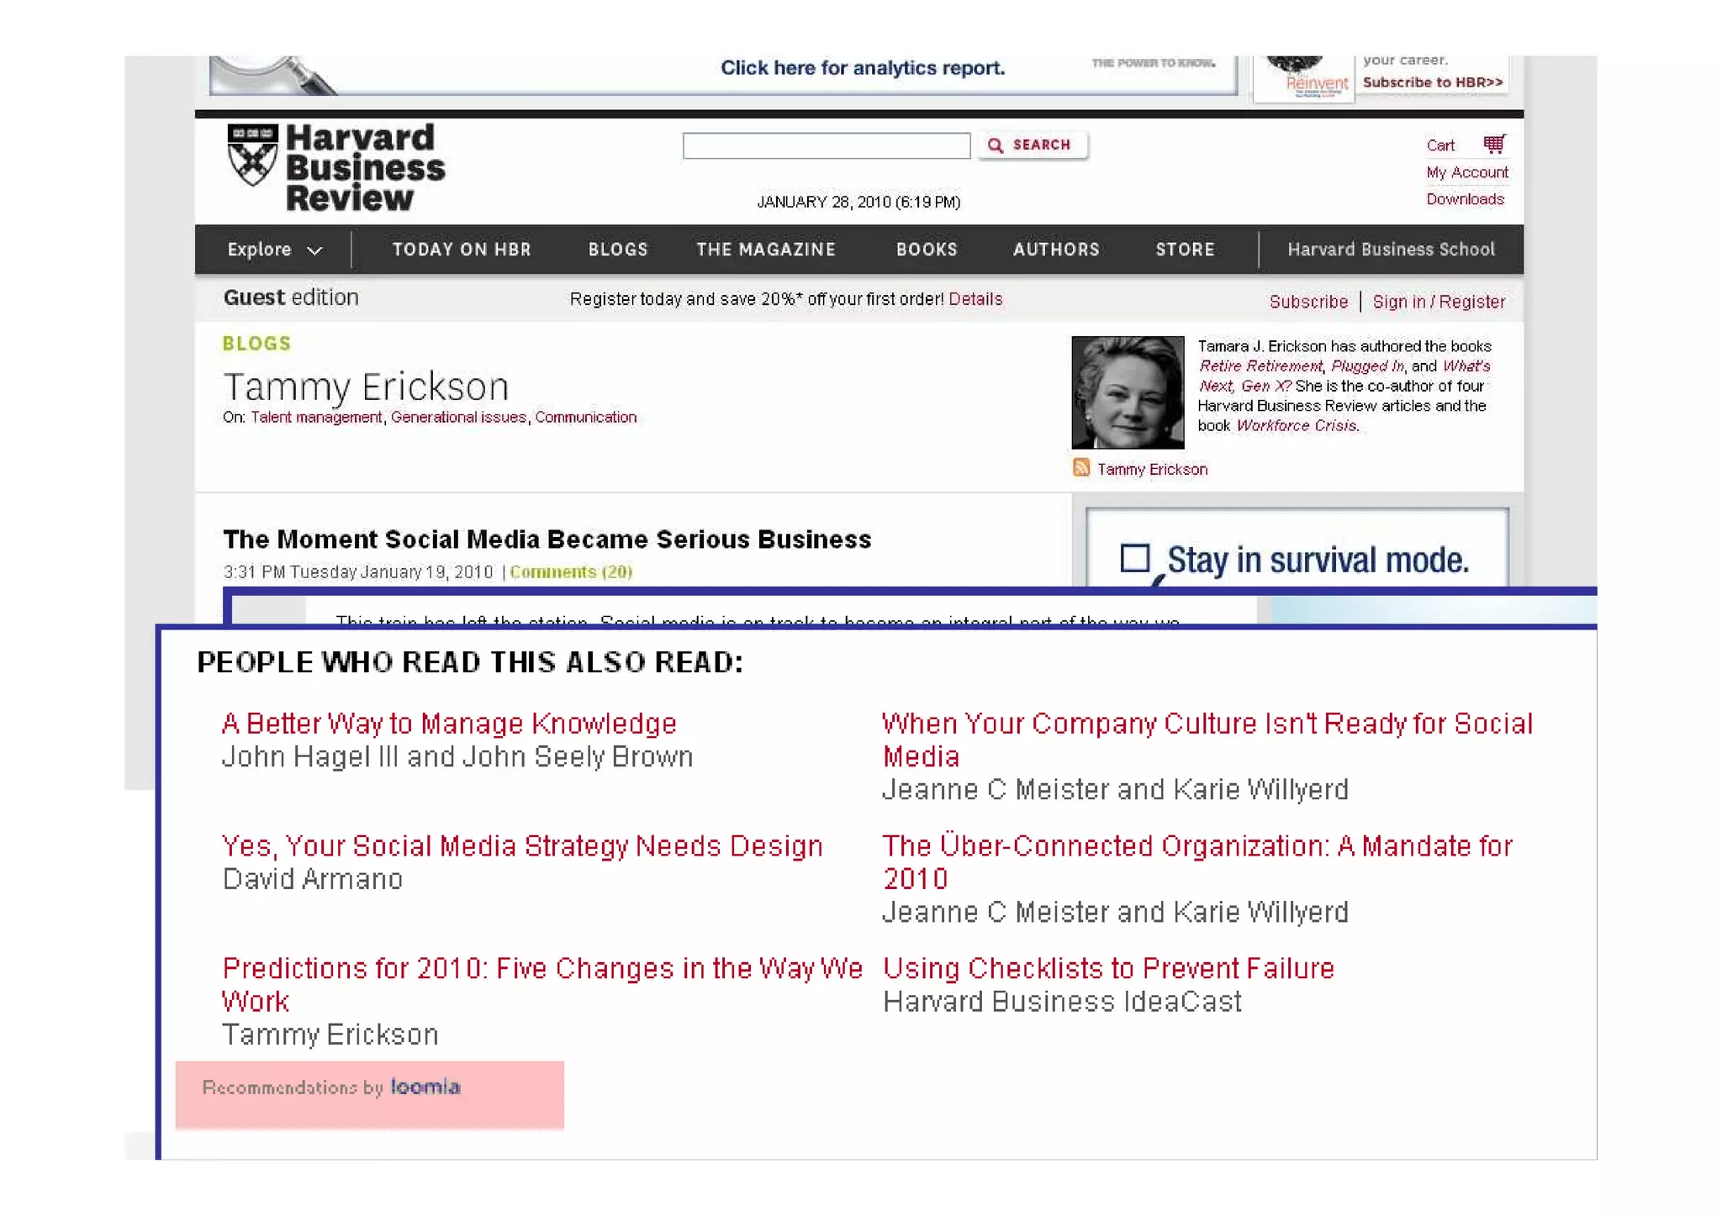
Task: Open 'A Better Way to Manage Knowledge' article
Action: (449, 724)
